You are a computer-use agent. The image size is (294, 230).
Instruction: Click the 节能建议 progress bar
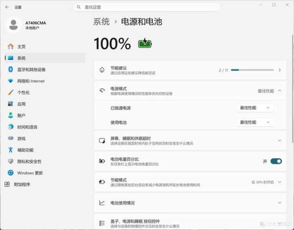(x=252, y=70)
